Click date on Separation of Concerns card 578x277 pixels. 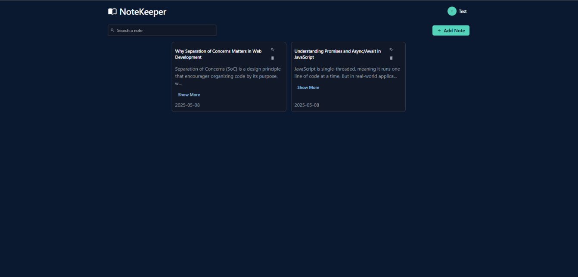[x=187, y=105]
